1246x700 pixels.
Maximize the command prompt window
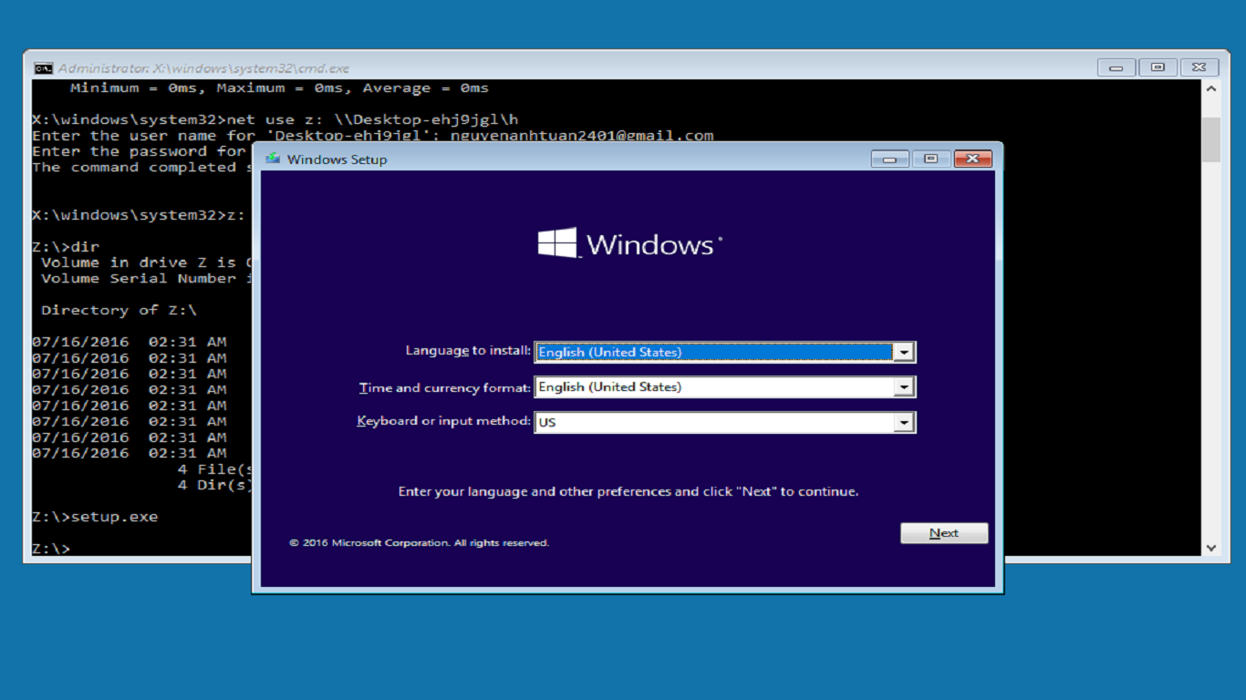tap(1157, 67)
